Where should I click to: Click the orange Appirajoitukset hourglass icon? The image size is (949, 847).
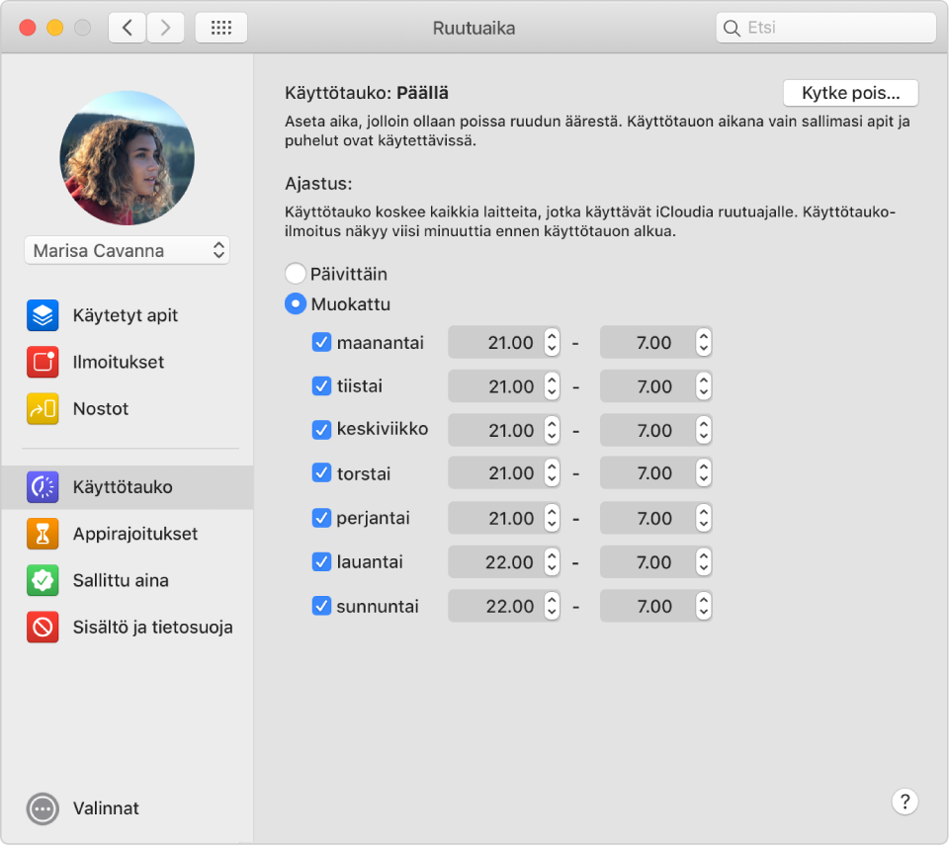(x=43, y=534)
